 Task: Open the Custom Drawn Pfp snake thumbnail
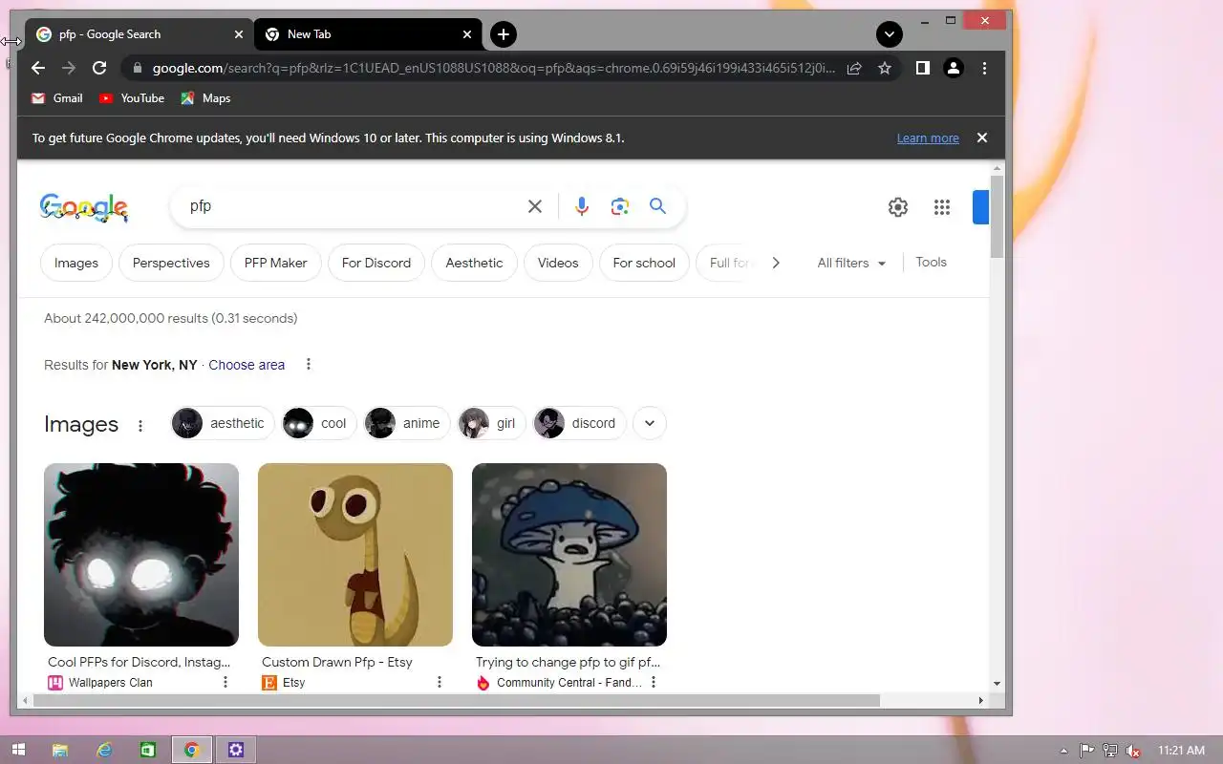coord(355,555)
